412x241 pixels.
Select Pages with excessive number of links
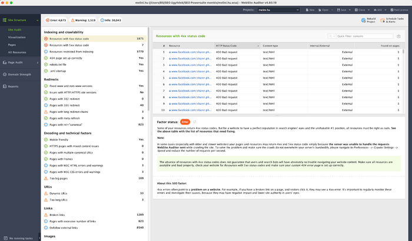tap(94, 222)
